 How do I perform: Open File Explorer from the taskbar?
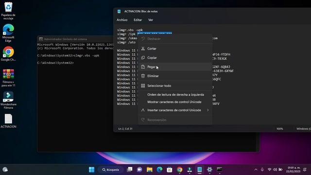coord(150,170)
